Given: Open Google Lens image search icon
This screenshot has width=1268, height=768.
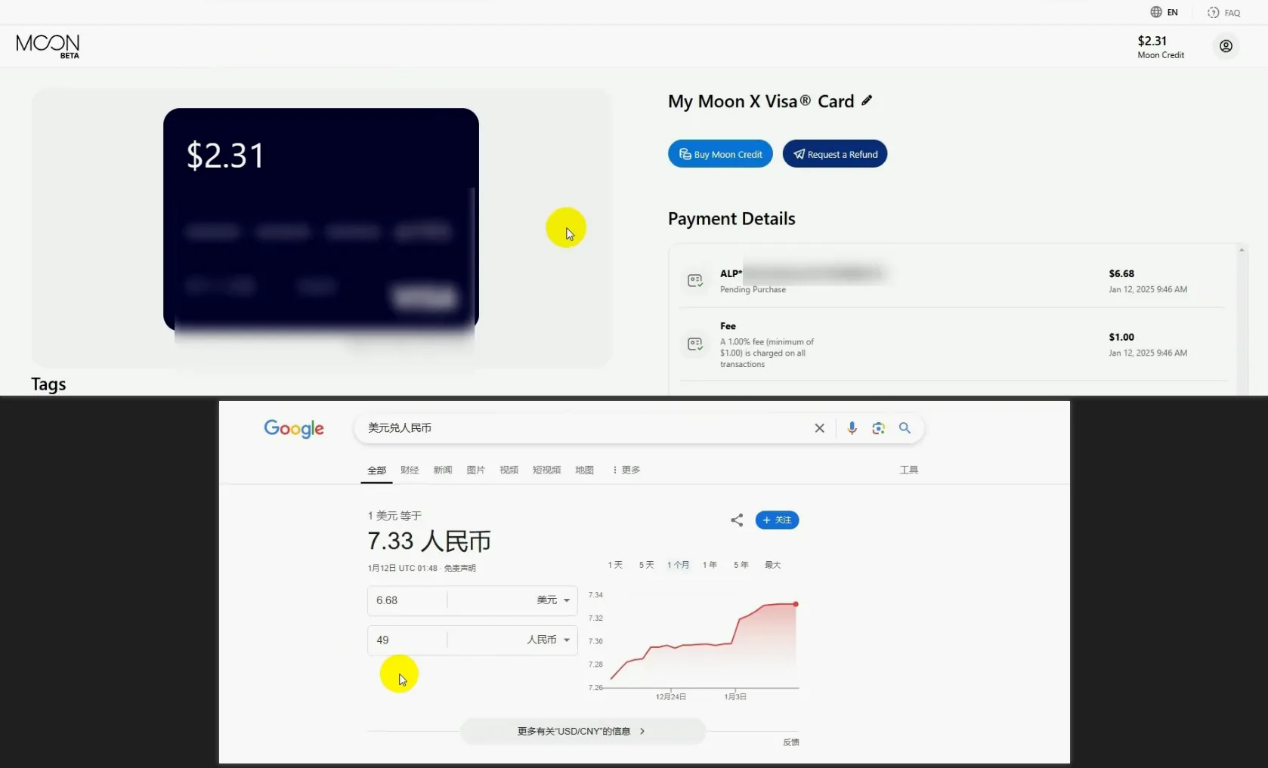Looking at the screenshot, I should (x=878, y=428).
